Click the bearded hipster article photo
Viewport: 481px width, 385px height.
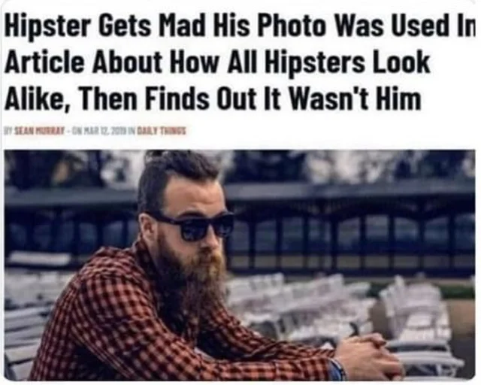point(240,265)
